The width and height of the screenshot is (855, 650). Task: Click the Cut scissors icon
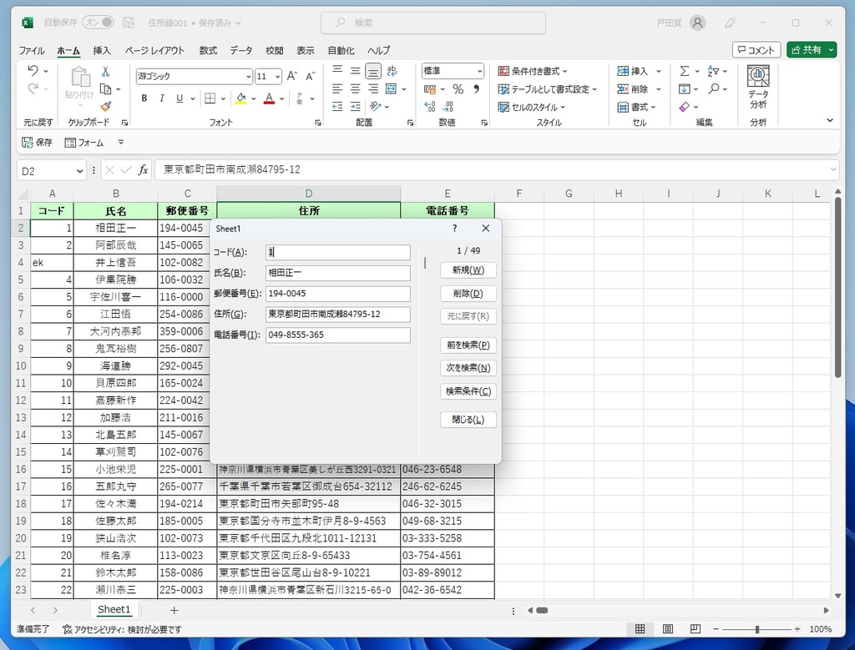pyautogui.click(x=105, y=72)
